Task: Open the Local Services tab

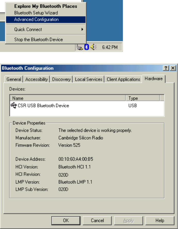Action: point(89,79)
